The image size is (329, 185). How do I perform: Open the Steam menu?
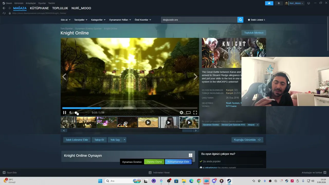[7, 3]
